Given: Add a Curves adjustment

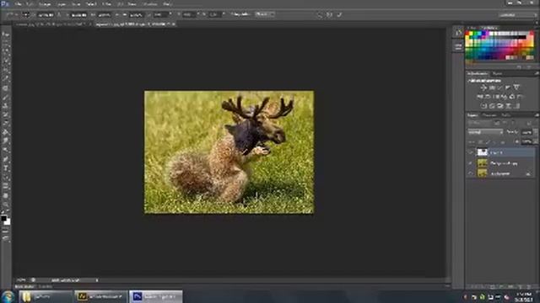Looking at the screenshot, I should [x=500, y=88].
